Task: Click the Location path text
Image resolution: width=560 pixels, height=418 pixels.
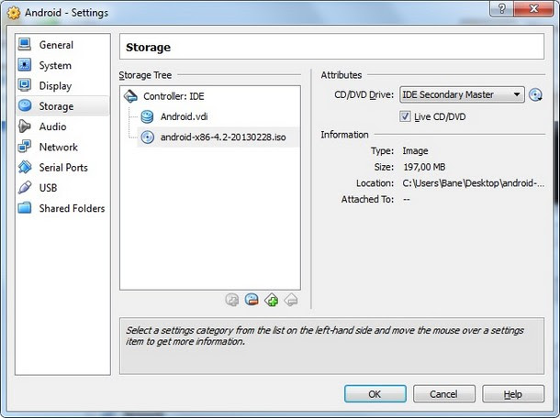Action: [x=473, y=183]
